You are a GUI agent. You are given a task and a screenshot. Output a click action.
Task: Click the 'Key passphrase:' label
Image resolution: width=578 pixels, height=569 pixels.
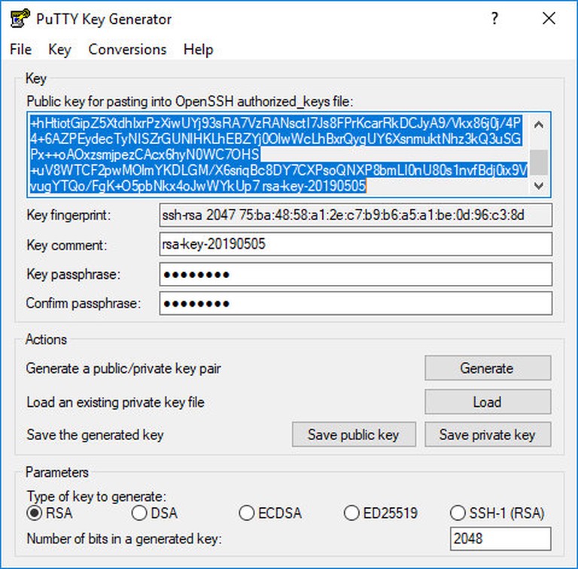coord(73,274)
